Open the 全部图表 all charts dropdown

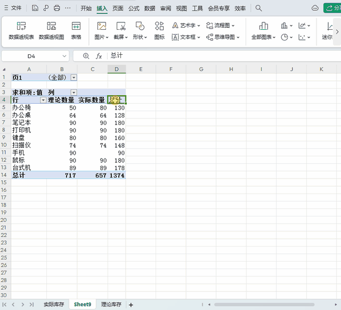(x=263, y=31)
